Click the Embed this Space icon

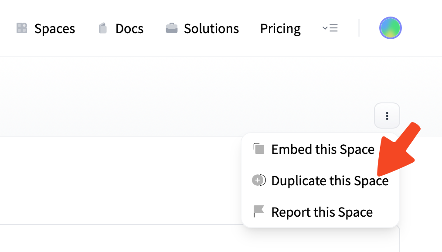tap(259, 149)
